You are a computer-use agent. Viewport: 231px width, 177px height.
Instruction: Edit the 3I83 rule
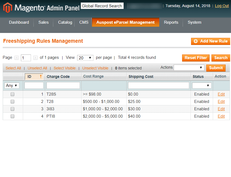pyautogui.click(x=221, y=109)
